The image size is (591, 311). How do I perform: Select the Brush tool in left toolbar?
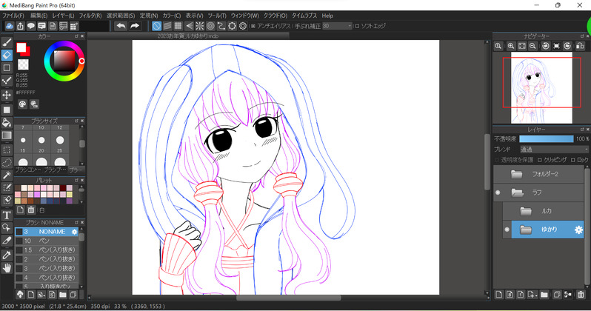(x=7, y=42)
